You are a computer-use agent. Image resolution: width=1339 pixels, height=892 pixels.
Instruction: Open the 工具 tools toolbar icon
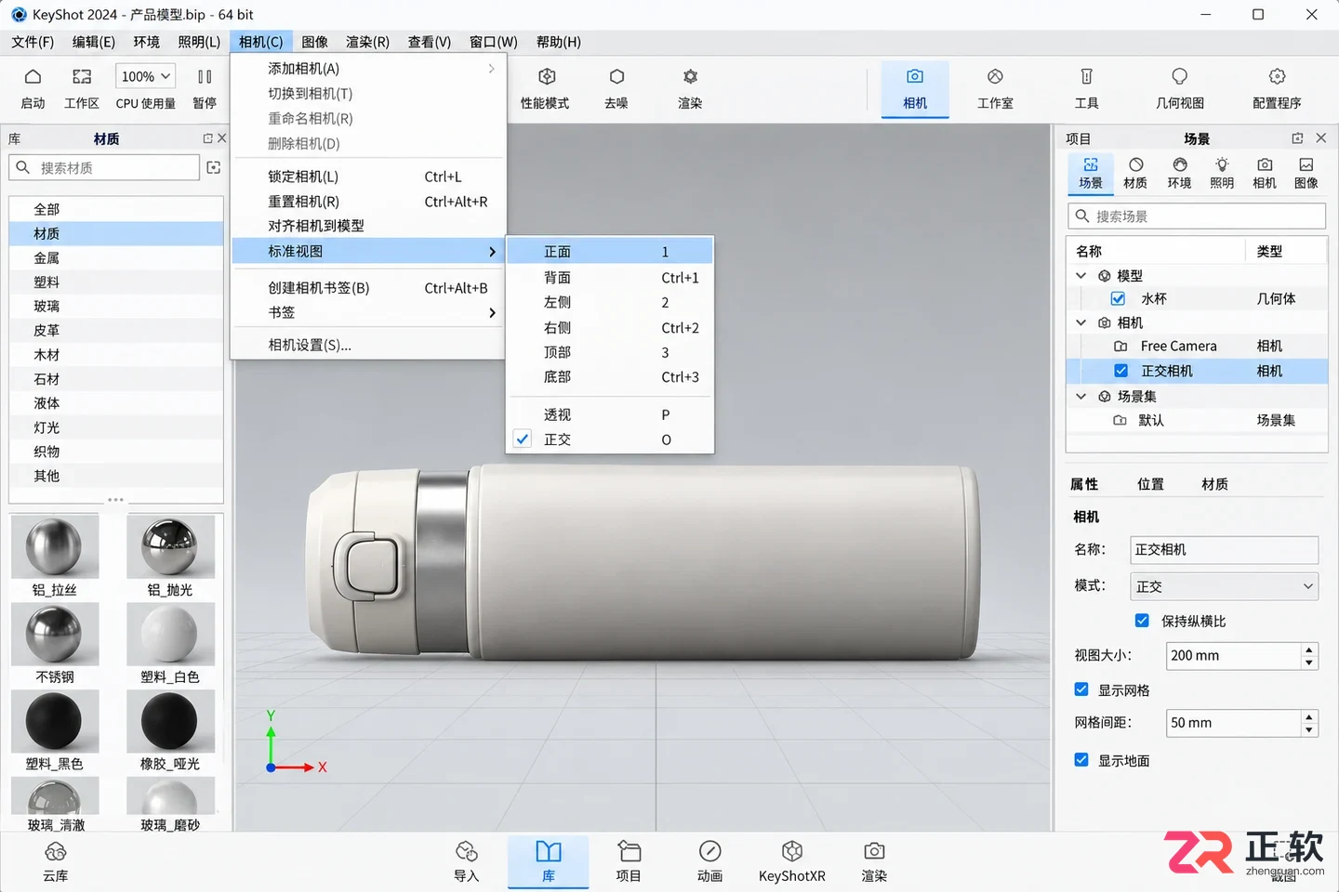tap(1086, 77)
